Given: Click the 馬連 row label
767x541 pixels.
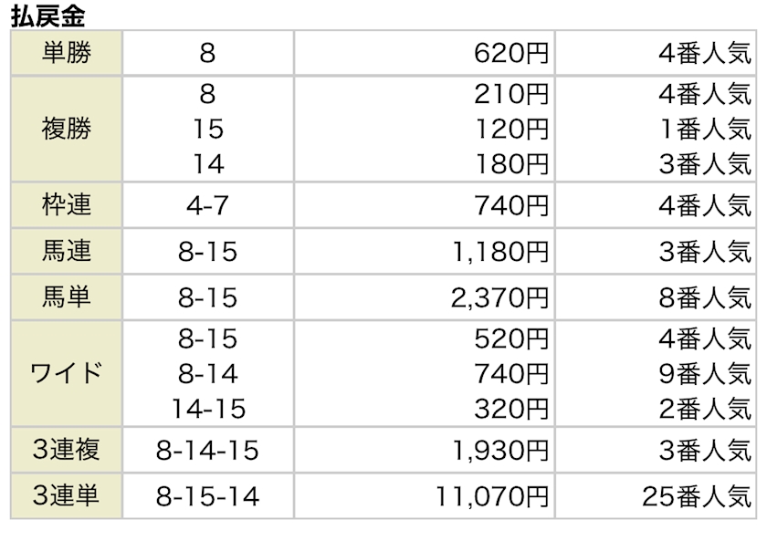Looking at the screenshot, I should tap(67, 250).
